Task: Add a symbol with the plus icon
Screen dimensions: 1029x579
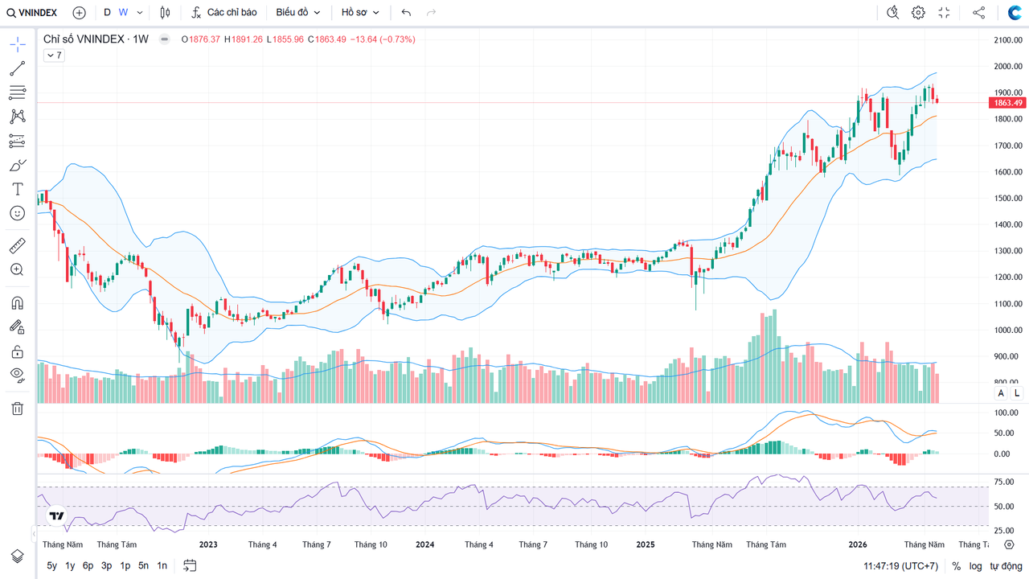Action: click(79, 12)
